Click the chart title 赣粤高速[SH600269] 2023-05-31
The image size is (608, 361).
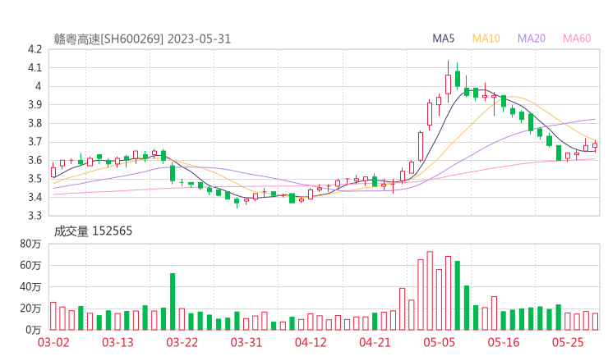(x=142, y=39)
